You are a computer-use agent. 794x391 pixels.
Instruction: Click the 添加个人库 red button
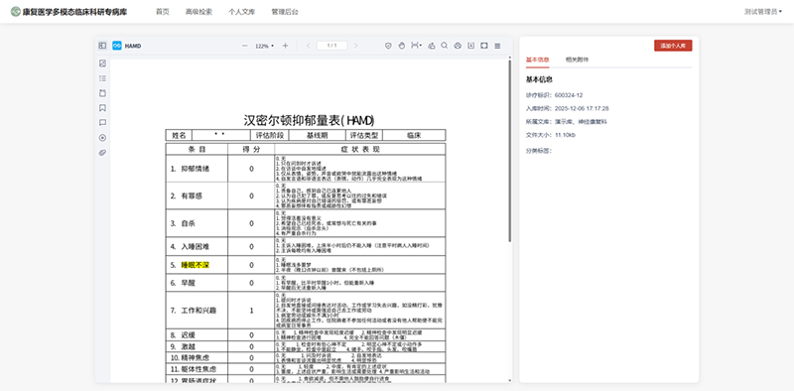(x=673, y=46)
